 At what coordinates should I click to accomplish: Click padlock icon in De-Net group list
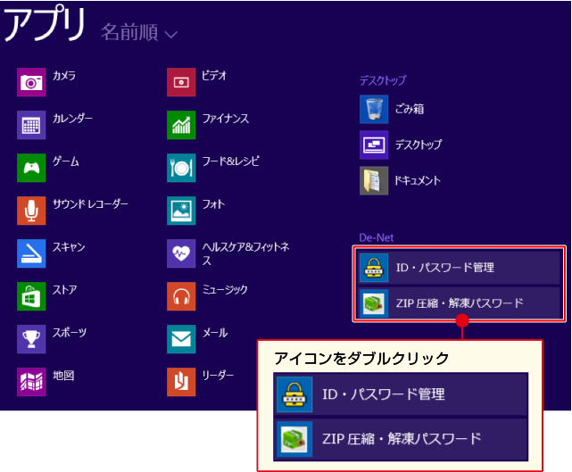tap(374, 268)
